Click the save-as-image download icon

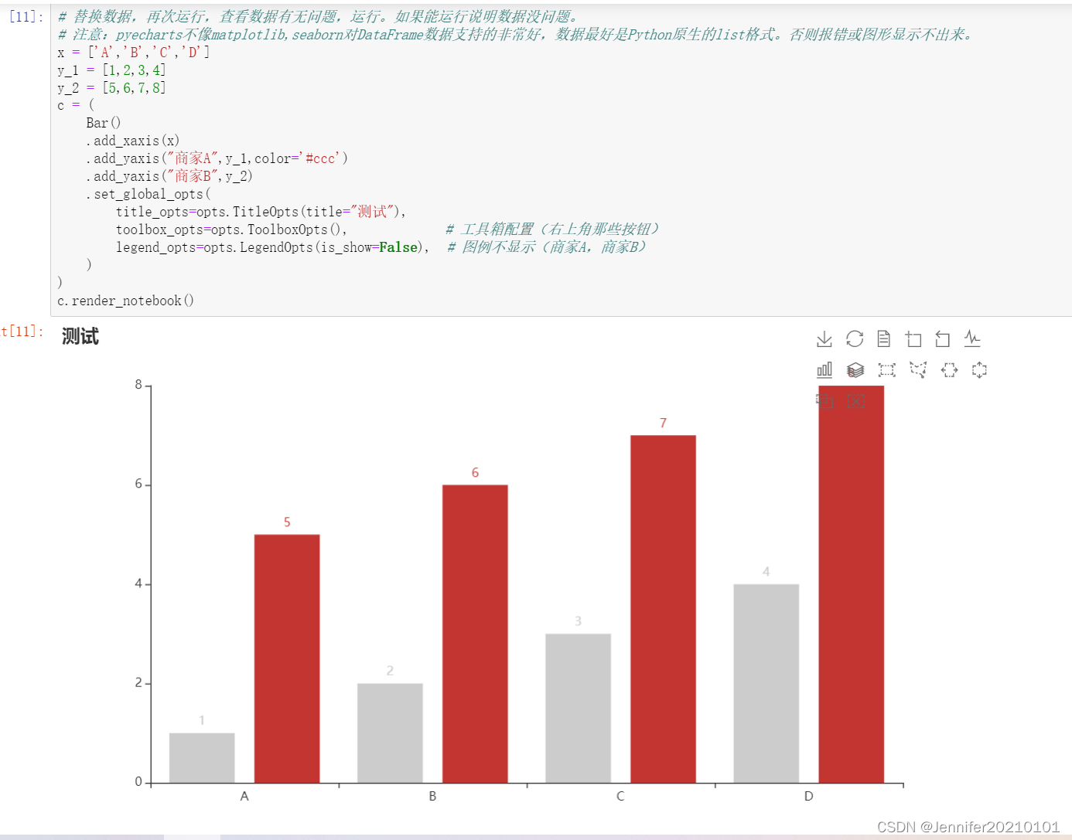coord(824,338)
